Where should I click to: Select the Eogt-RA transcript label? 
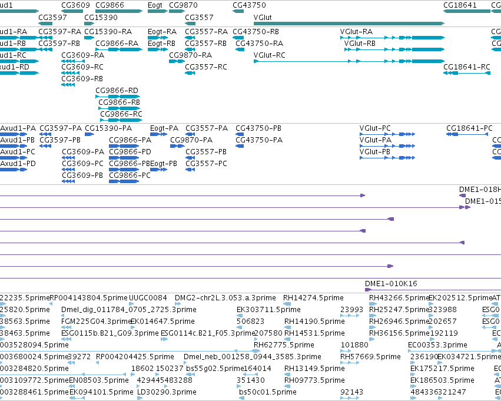[x=162, y=32]
